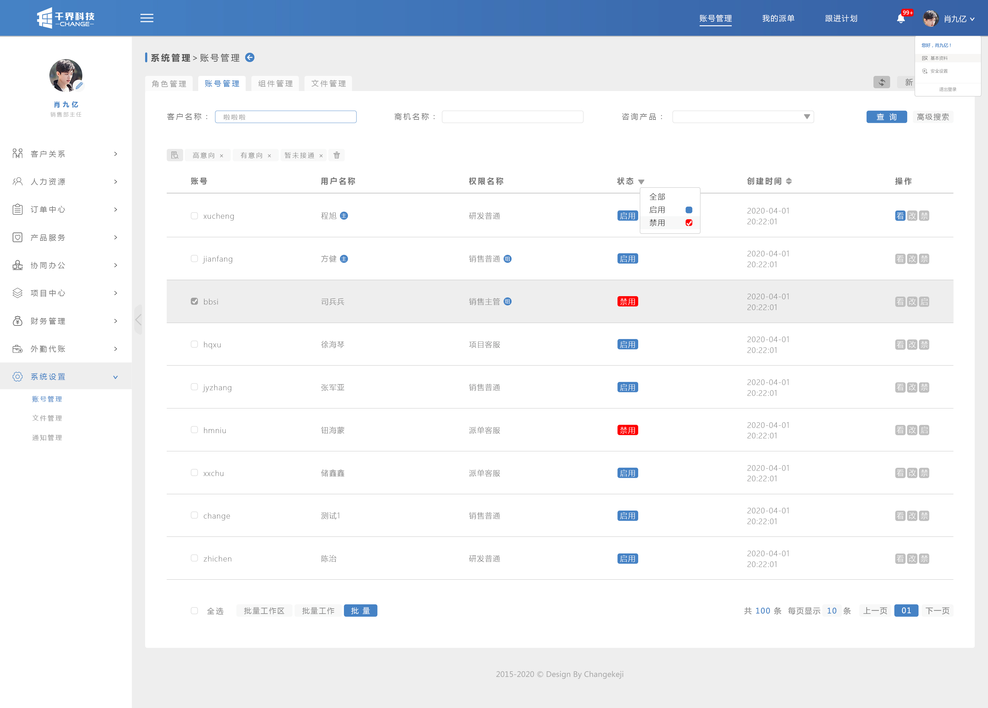Click the 批量工作区 button
988x708 pixels.
tap(264, 611)
